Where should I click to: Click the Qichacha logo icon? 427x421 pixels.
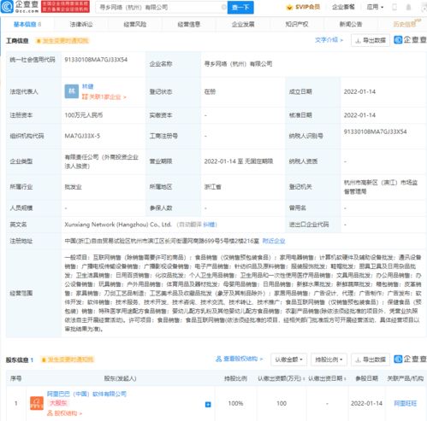(7, 7)
